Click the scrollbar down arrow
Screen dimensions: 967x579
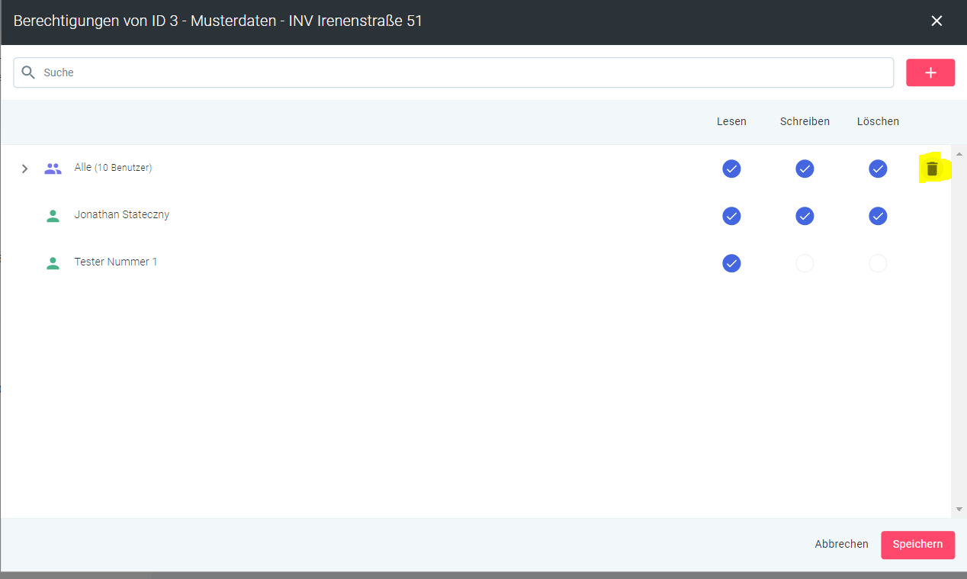pos(959,510)
